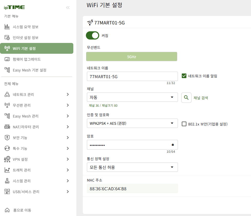Viewport: 251px width, 216px height.
Task: Click 채널 검색 link
Action: point(201,98)
